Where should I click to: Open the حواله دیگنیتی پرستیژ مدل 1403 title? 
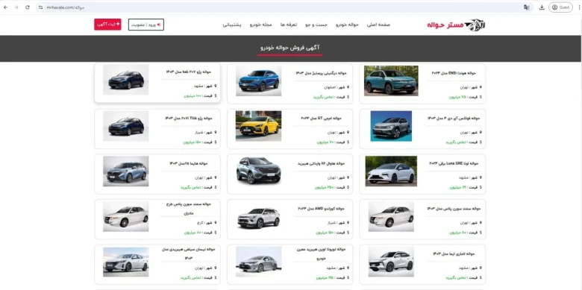tap(321, 73)
